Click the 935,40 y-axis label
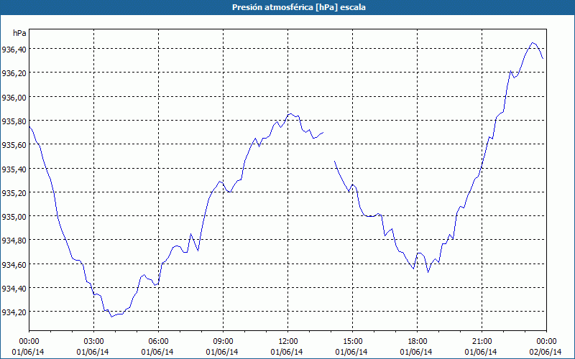This screenshot has height=359, width=575. pyautogui.click(x=14, y=169)
